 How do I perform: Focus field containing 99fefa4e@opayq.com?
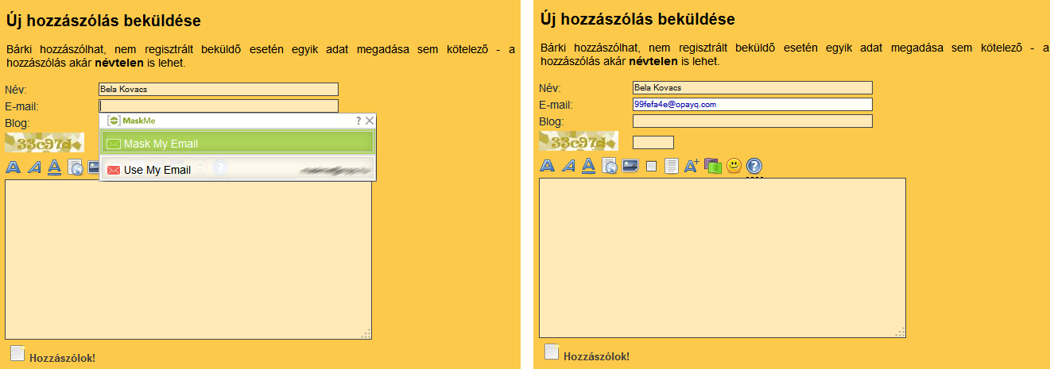752,105
